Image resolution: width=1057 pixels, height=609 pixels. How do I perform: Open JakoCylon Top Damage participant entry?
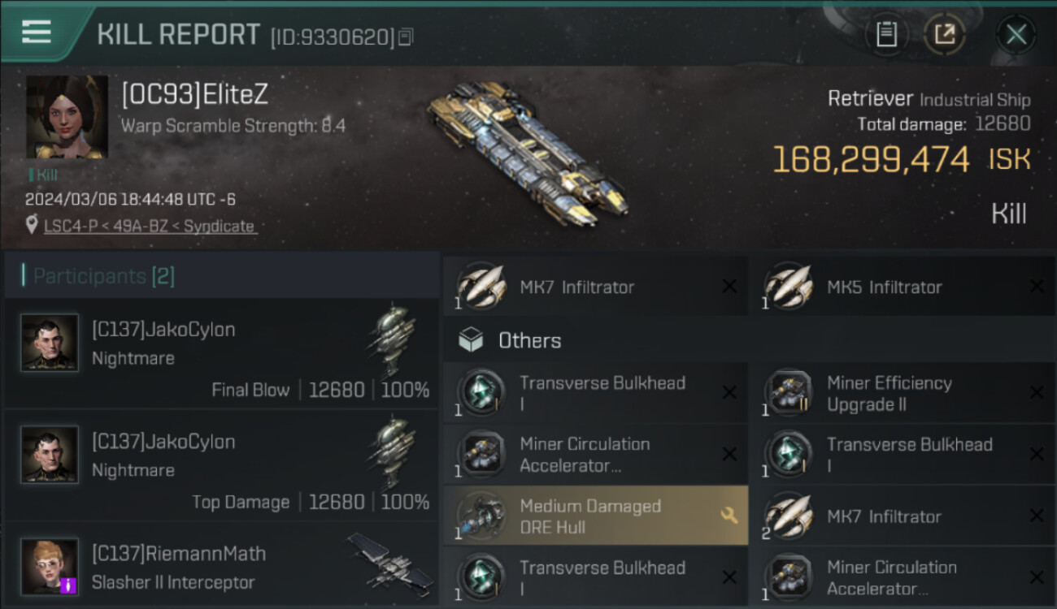pyautogui.click(x=221, y=465)
